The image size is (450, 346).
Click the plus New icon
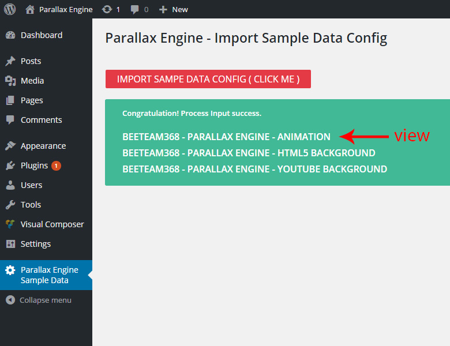(163, 9)
